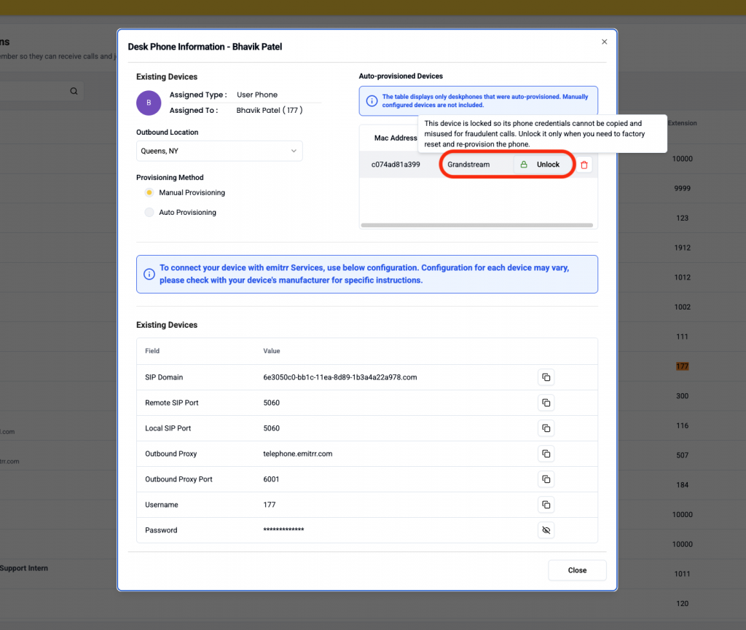Screen dimensions: 746x630
Task: Copy the Local SIP Port value
Action: click(x=546, y=428)
